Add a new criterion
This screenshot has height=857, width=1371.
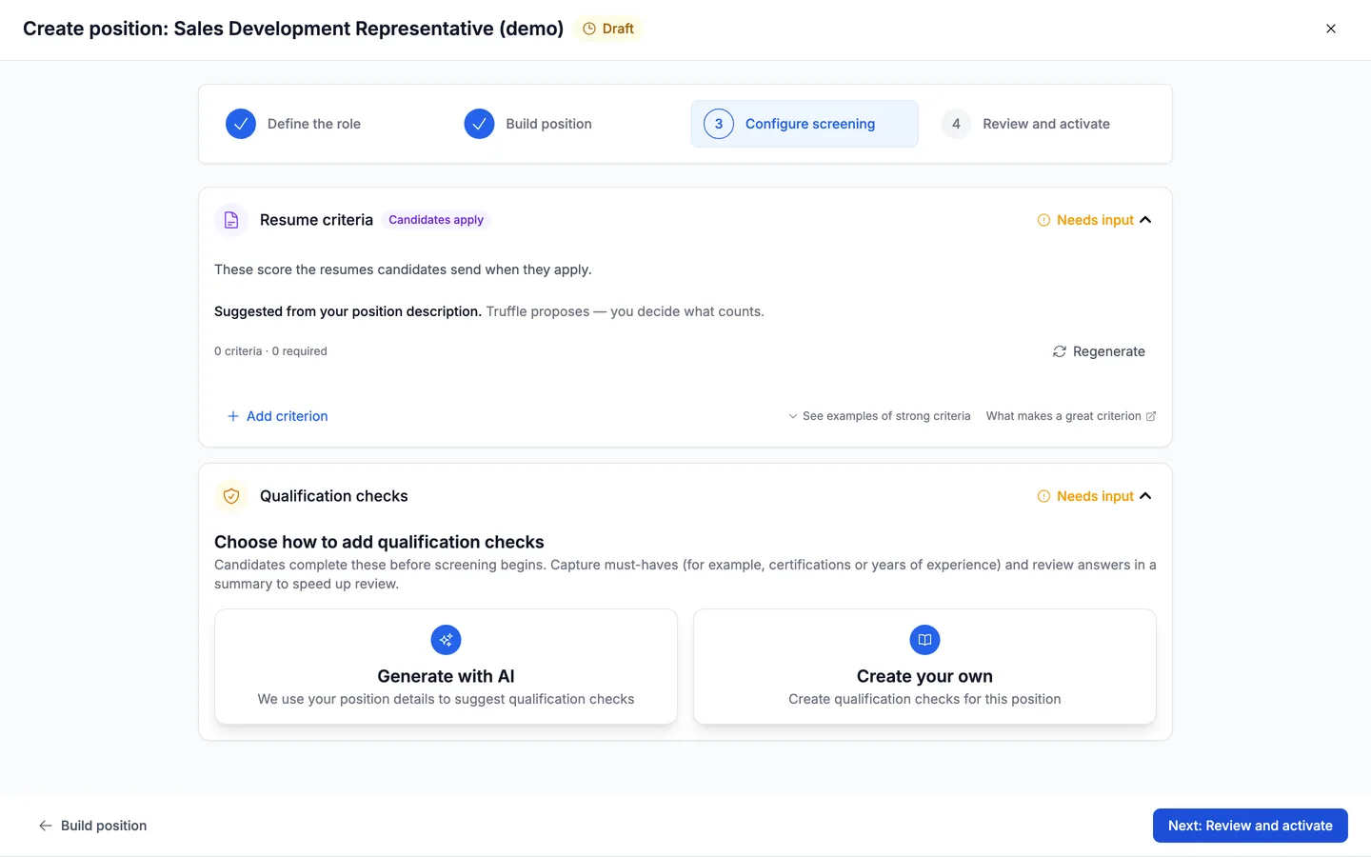tap(277, 416)
